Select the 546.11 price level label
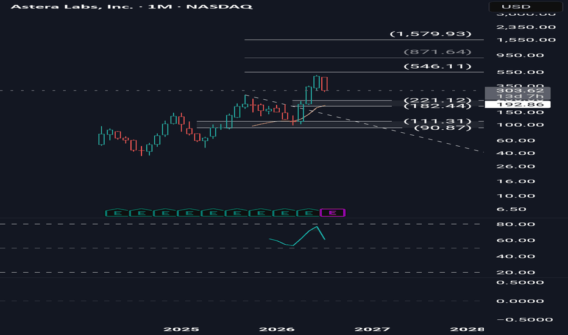This screenshot has height=335, width=568. coord(438,66)
